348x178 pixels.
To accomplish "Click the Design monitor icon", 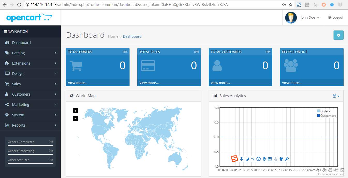I will [7, 73].
